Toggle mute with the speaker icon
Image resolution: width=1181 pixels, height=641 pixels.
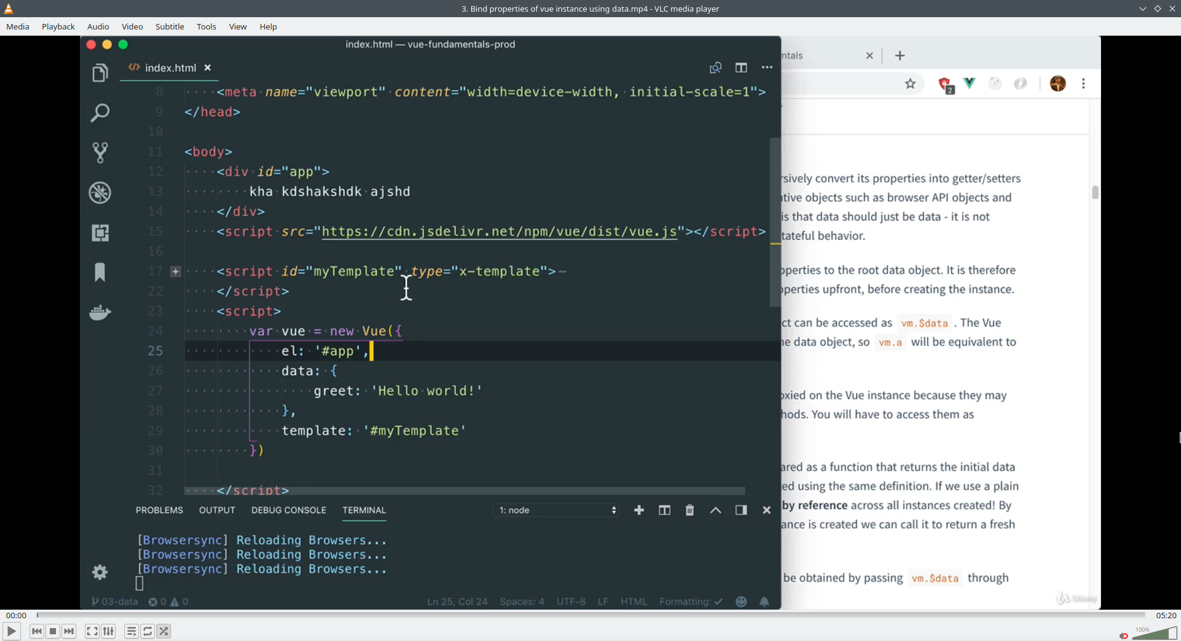coord(1124,635)
